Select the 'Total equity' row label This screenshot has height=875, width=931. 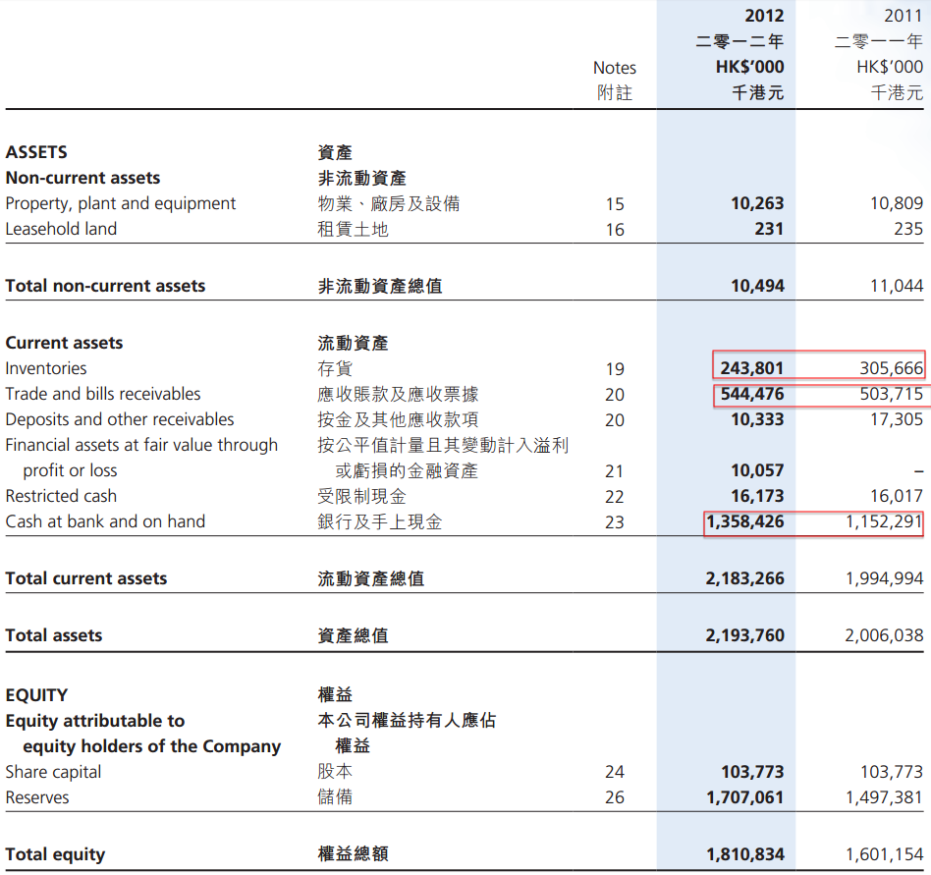point(55,853)
